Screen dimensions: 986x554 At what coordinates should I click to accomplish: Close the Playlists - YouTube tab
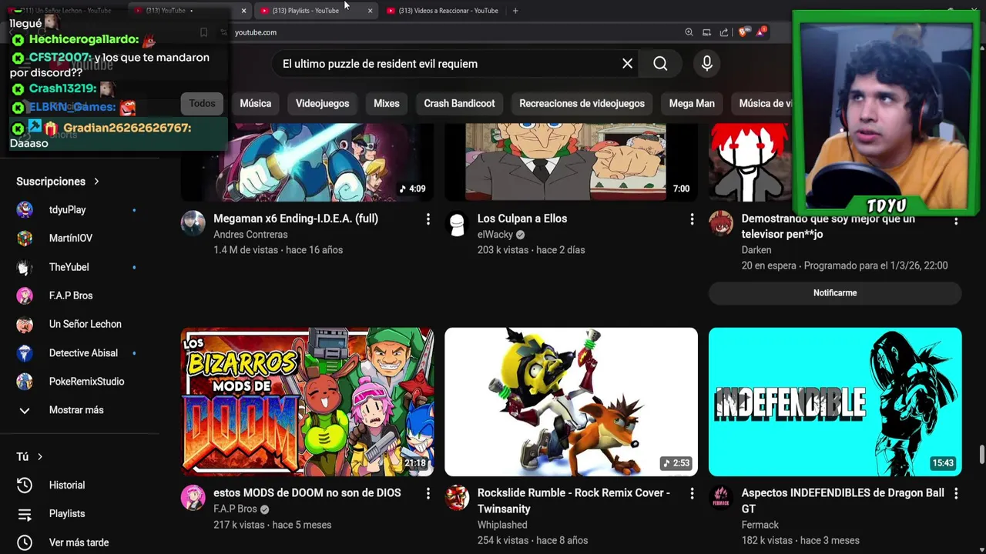click(x=370, y=11)
